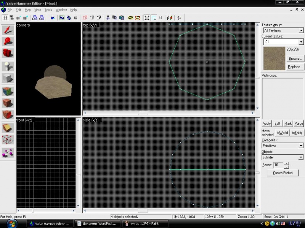
Task: Expand the Objects dropdown showing cylinder
Action: (x=301, y=157)
